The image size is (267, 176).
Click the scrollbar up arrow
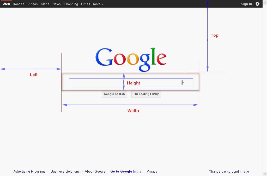coord(265,2)
